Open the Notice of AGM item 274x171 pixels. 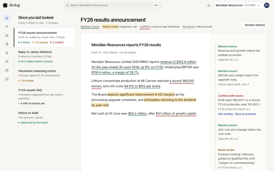[44, 118]
